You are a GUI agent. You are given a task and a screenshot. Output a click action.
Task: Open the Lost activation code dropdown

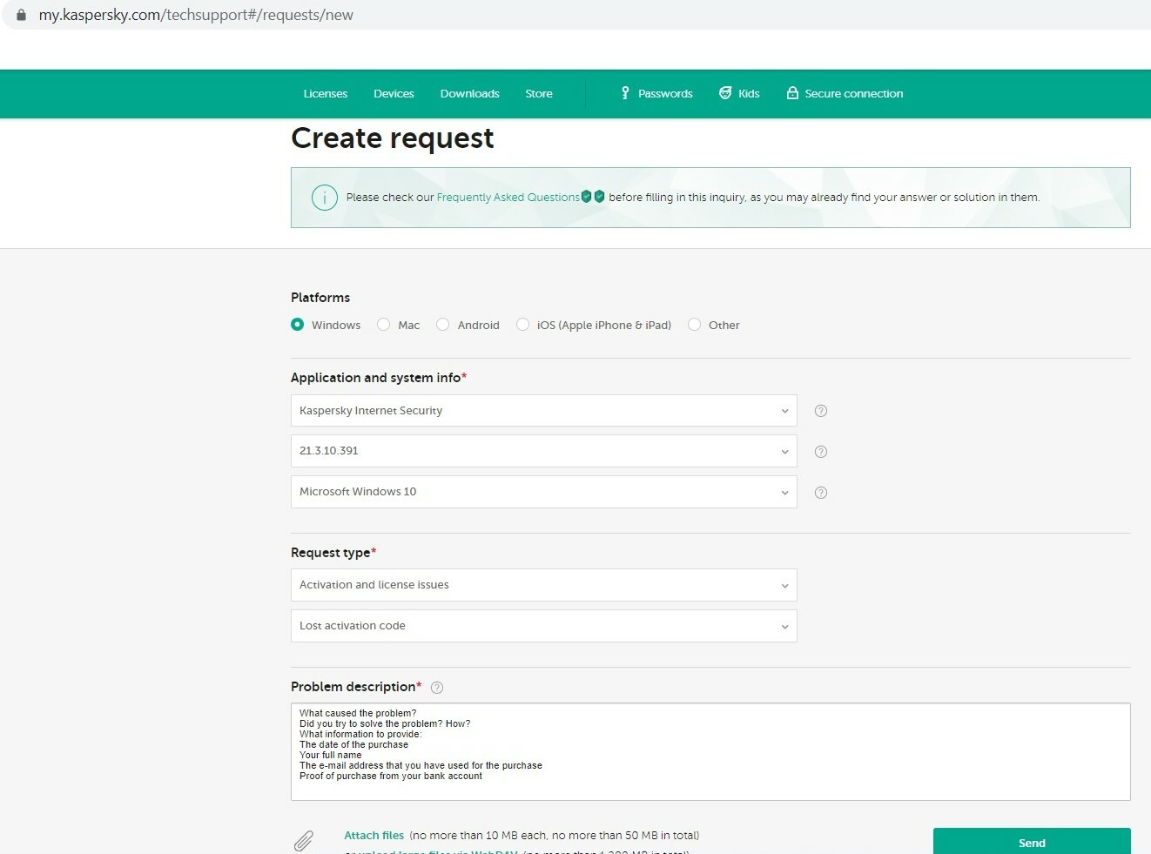tap(543, 626)
